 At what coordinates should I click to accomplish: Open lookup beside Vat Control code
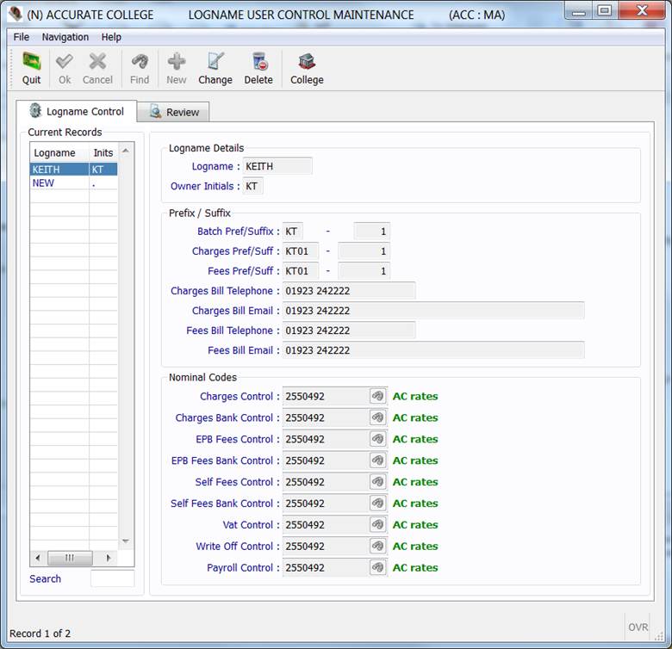pyautogui.click(x=377, y=524)
